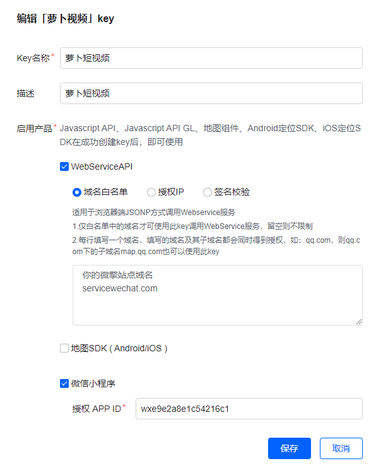
Task: Click the 授权IP label text
Action: click(171, 192)
